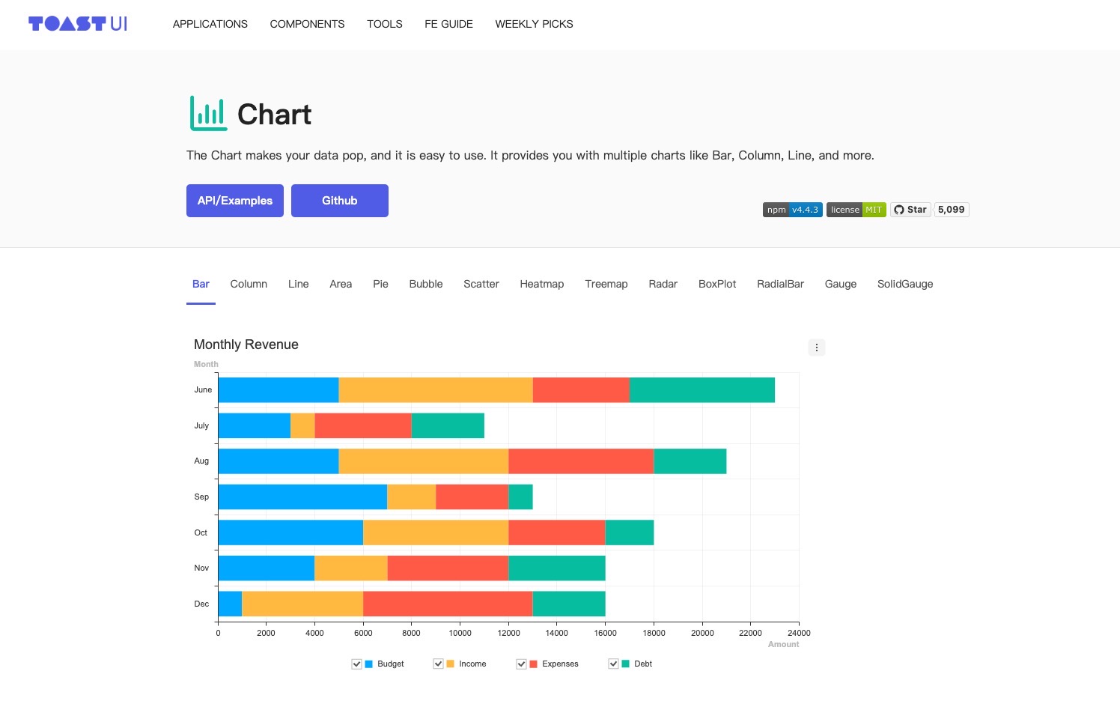Switch to the Radar chart tab
The height and width of the screenshot is (710, 1120).
click(663, 284)
